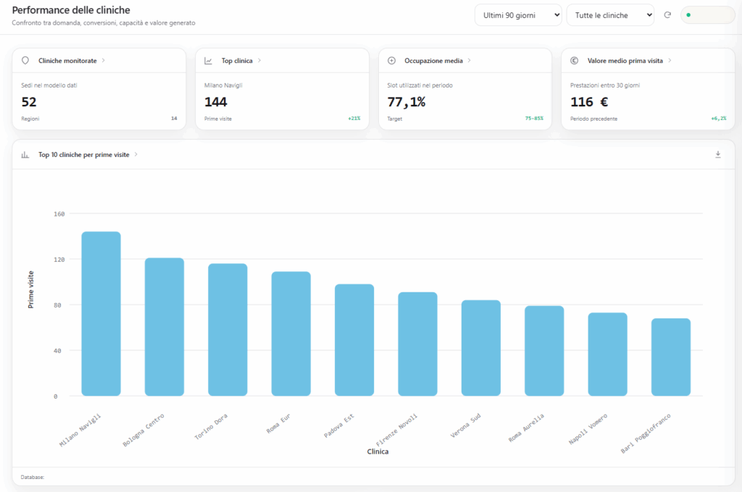Screen dimensions: 742x492
Task: Click the '160' y-axis tick label
Action: (59, 214)
